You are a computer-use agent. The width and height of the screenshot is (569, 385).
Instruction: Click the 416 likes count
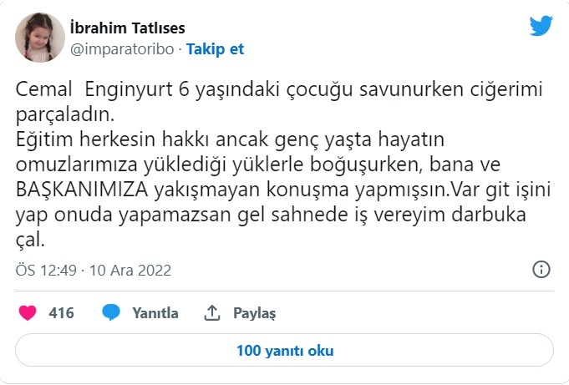point(61,313)
